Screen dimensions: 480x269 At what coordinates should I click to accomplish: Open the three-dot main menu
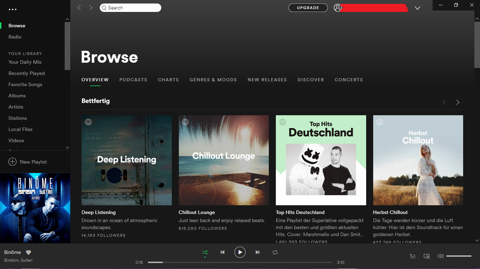pos(13,9)
